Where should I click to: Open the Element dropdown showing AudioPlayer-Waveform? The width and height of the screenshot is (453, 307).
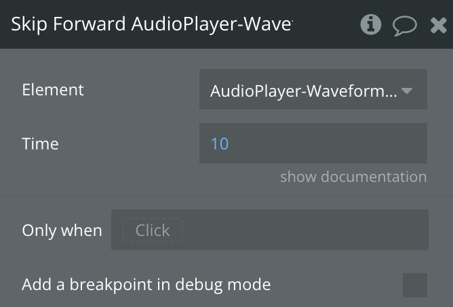[313, 90]
